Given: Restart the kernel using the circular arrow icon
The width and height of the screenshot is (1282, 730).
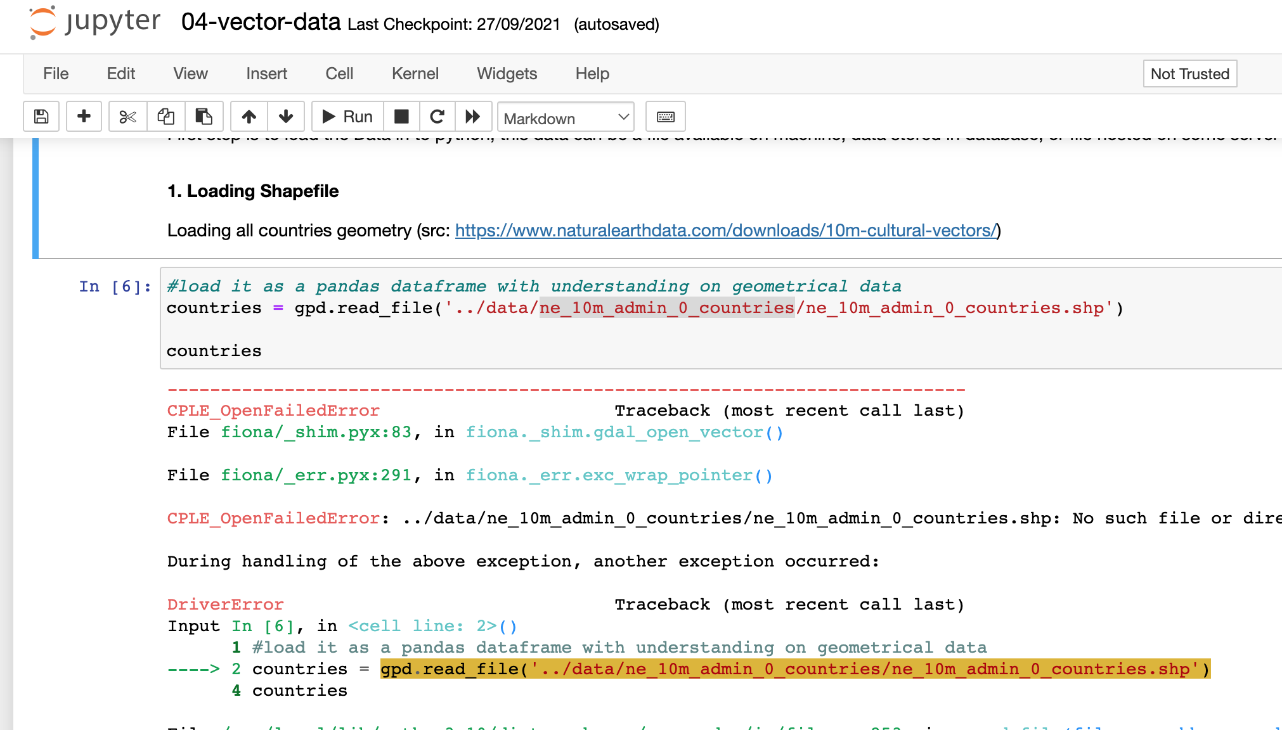Looking at the screenshot, I should pos(437,117).
